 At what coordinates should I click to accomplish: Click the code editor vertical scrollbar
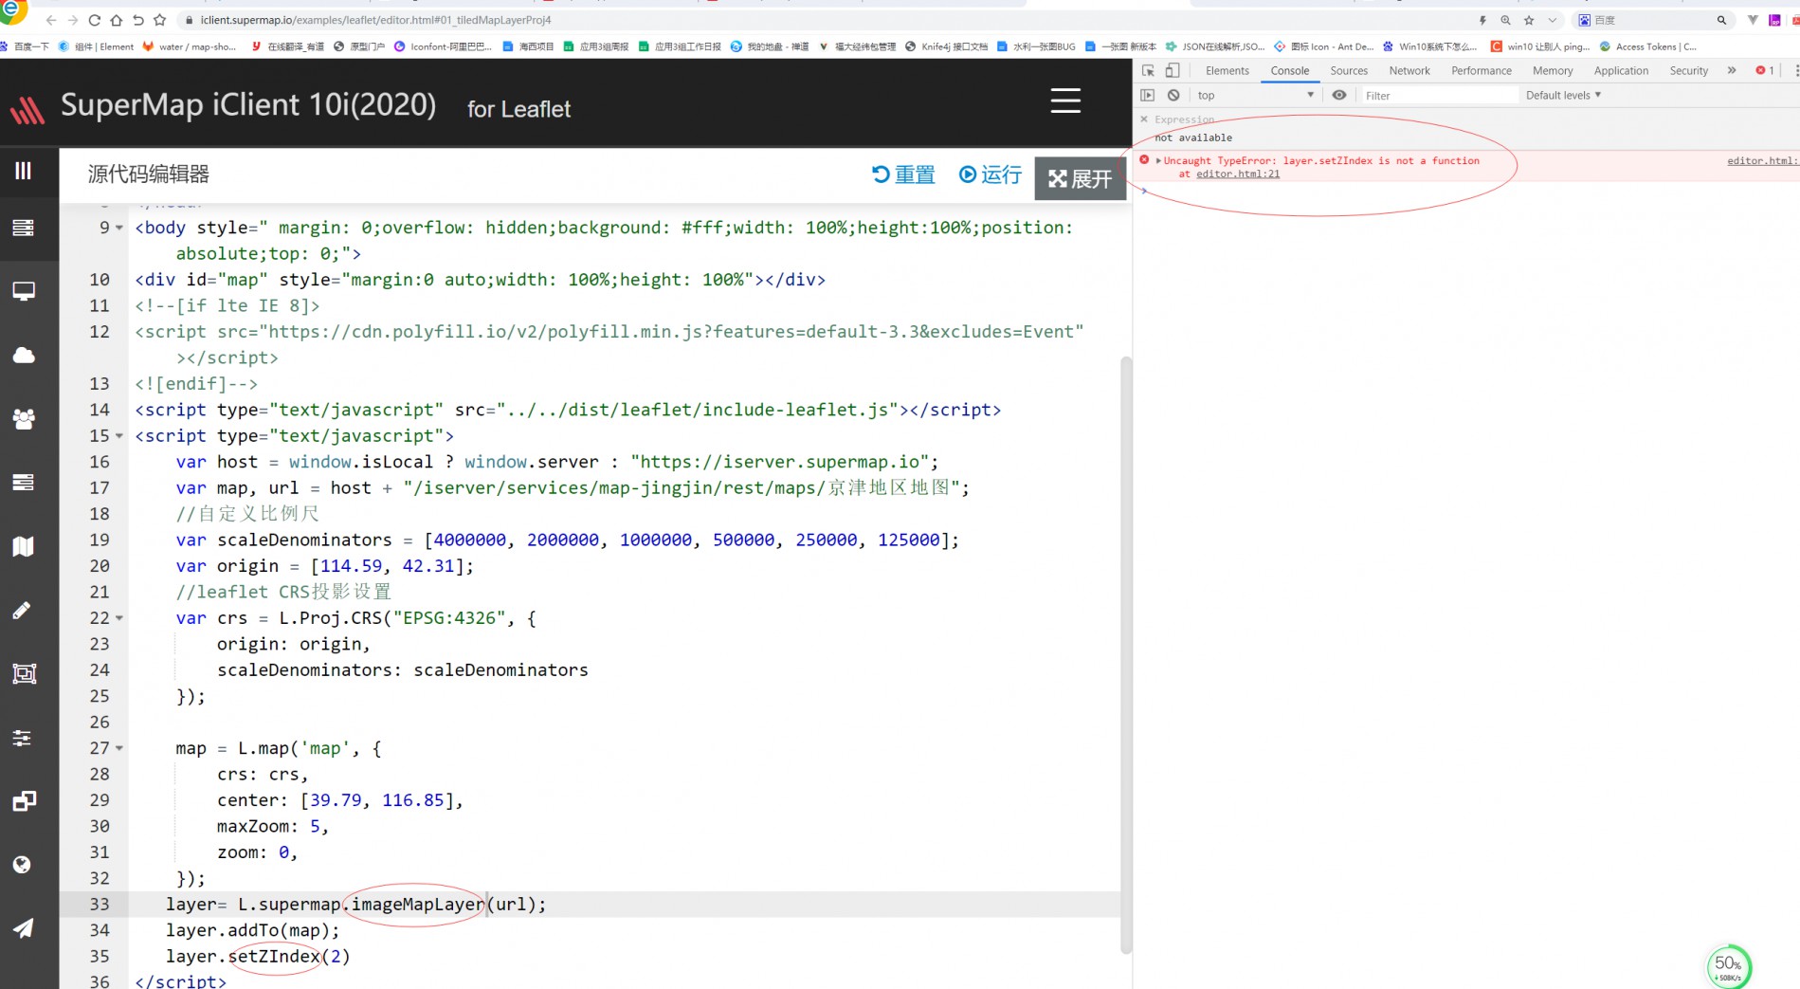[1126, 654]
